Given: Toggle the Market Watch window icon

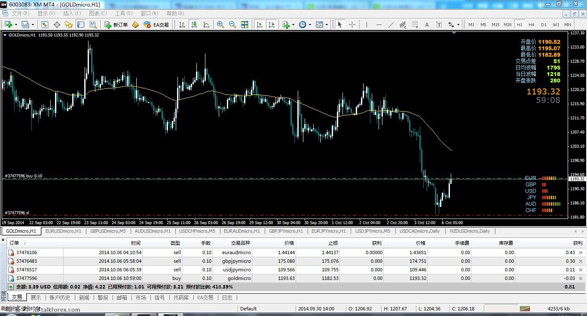Looking at the screenshot, I should pos(44,24).
